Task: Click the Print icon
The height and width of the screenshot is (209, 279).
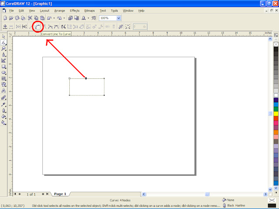Action: click(x=23, y=18)
